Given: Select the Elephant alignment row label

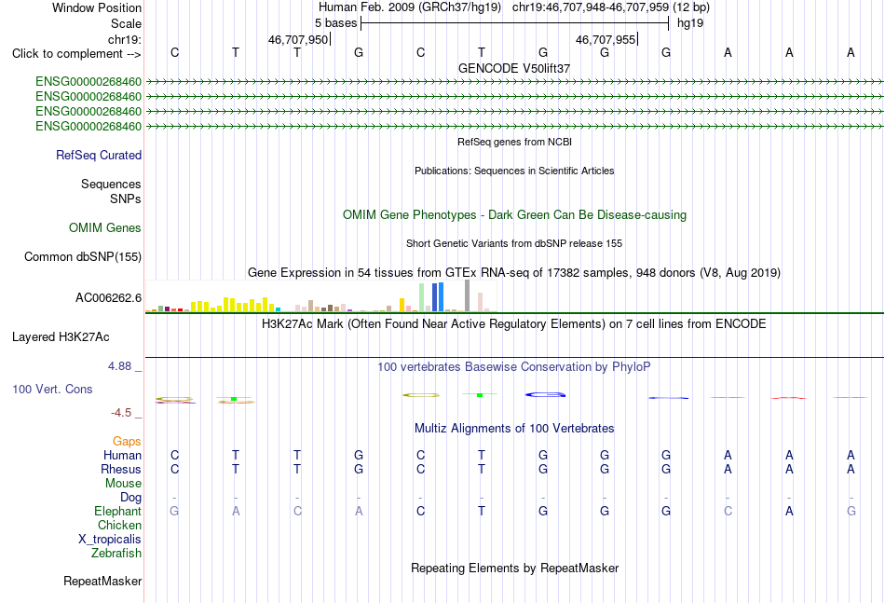Looking at the screenshot, I should pyautogui.click(x=117, y=511).
